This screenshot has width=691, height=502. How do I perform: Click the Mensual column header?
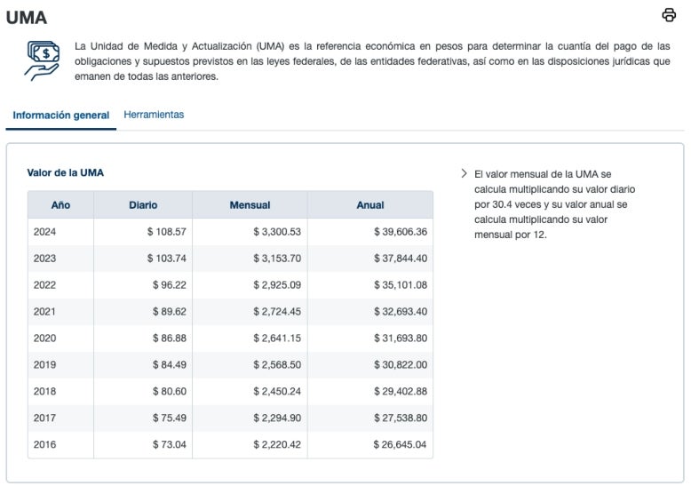250,205
